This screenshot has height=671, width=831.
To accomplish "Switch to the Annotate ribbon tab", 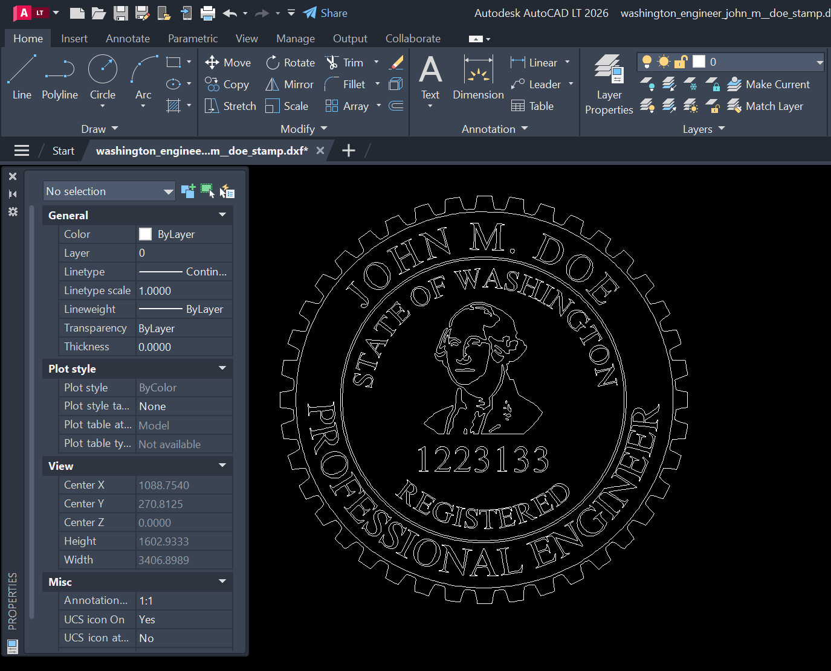I will (x=128, y=38).
